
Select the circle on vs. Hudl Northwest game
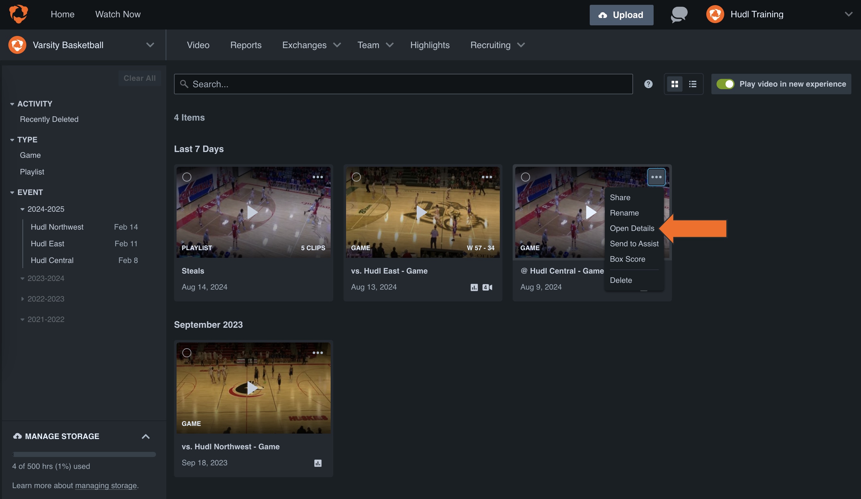187,352
